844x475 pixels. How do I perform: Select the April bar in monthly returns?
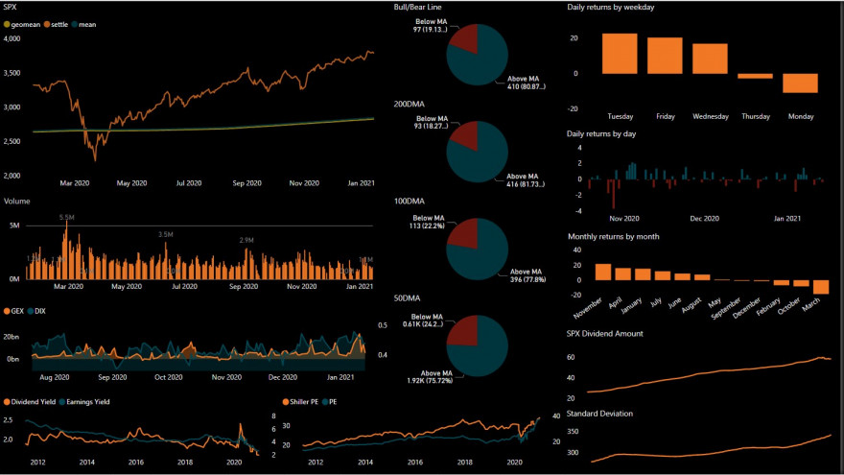pos(623,274)
